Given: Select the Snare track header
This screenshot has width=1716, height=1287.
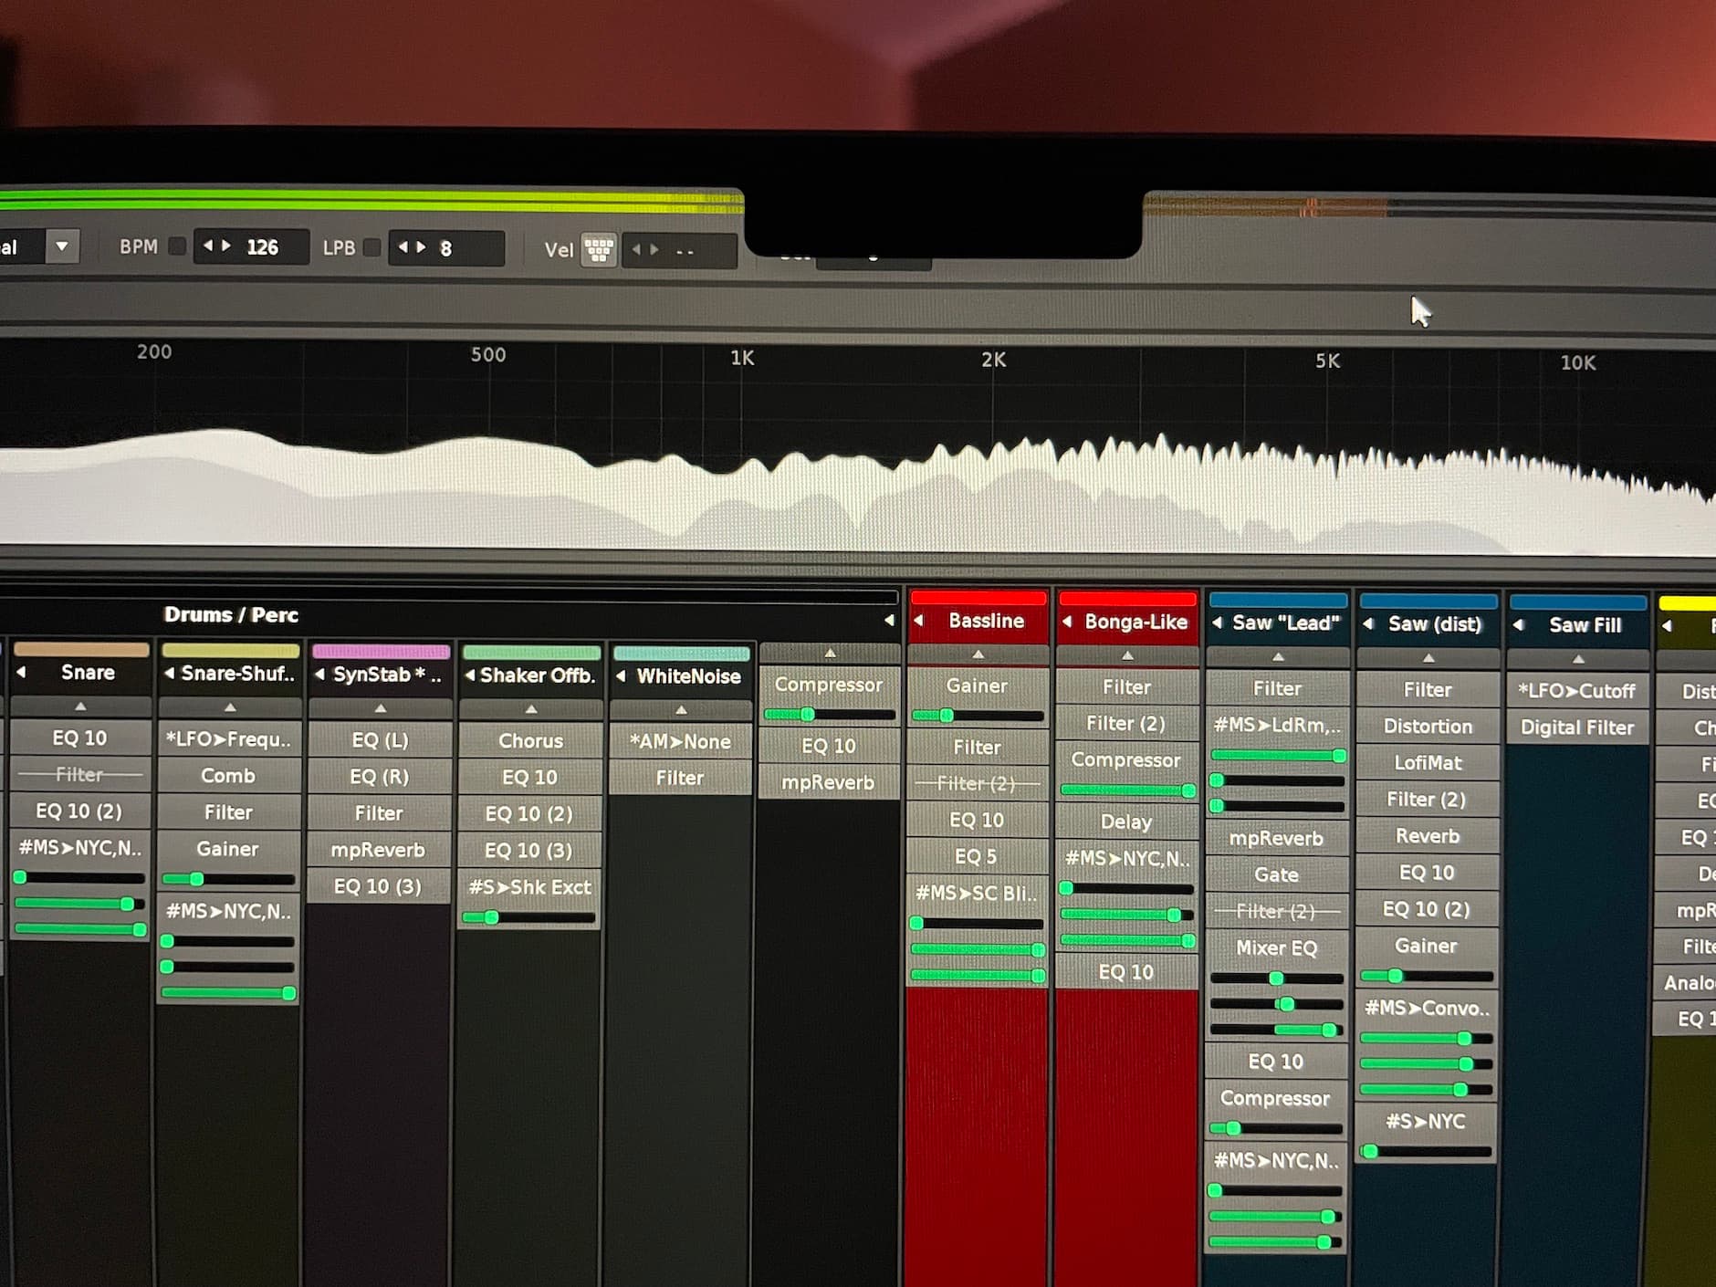Looking at the screenshot, I should pyautogui.click(x=81, y=672).
